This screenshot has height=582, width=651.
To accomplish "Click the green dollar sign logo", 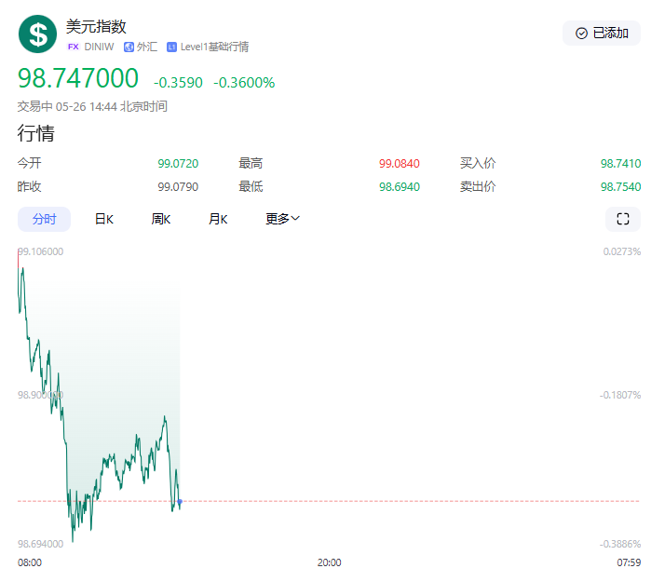I will [38, 34].
